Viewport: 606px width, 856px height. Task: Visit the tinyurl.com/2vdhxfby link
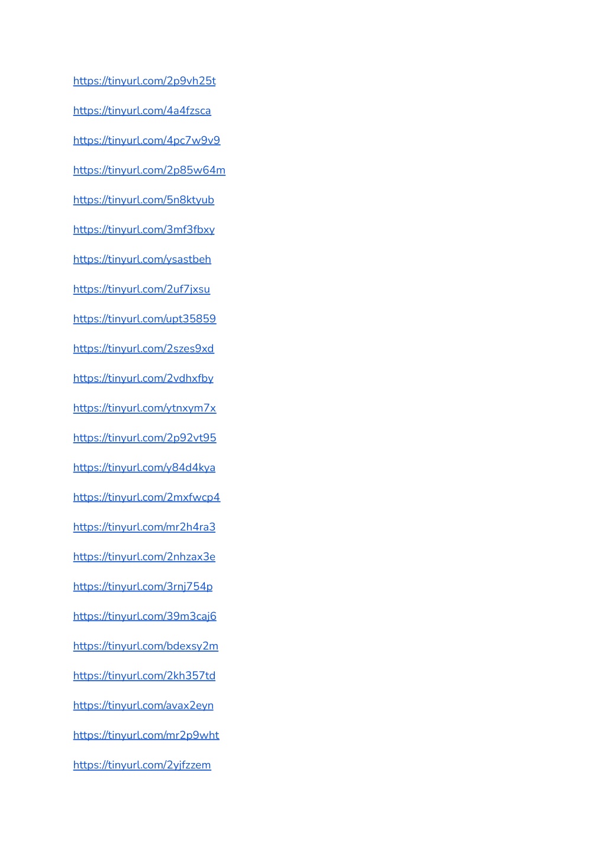tap(143, 378)
